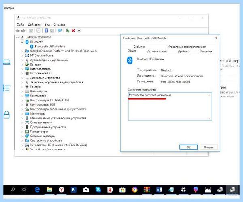Select the Общие tab

132,51
